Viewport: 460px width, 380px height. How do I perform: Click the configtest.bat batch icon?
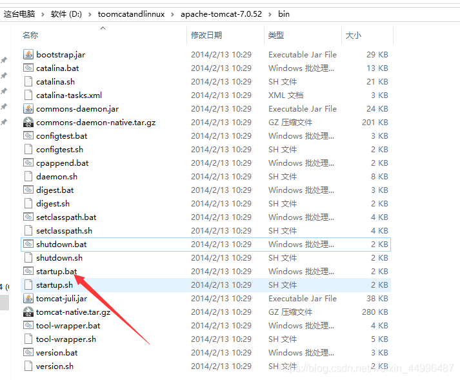tap(28, 136)
